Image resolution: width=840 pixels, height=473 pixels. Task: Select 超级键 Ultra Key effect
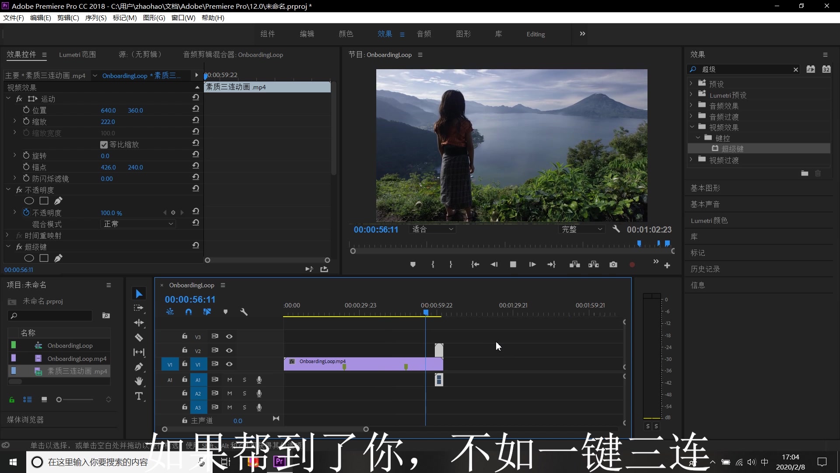coord(732,148)
